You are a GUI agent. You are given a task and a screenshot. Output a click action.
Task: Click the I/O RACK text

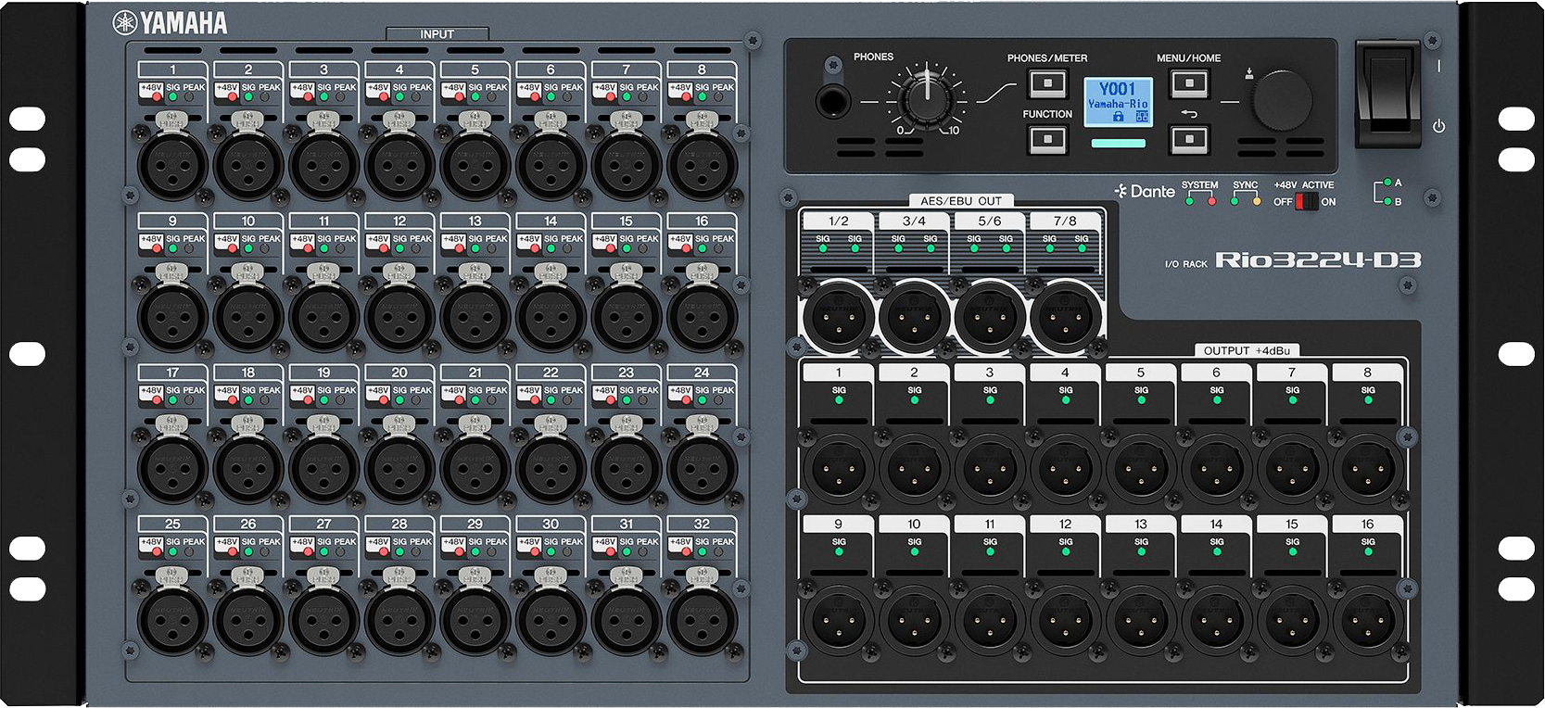[1186, 264]
